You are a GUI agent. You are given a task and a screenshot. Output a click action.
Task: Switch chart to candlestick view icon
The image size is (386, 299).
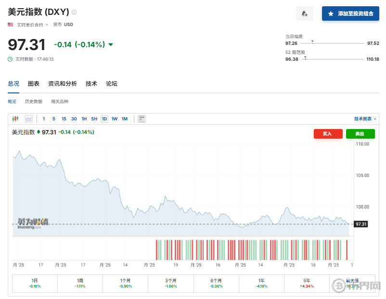pos(15,119)
